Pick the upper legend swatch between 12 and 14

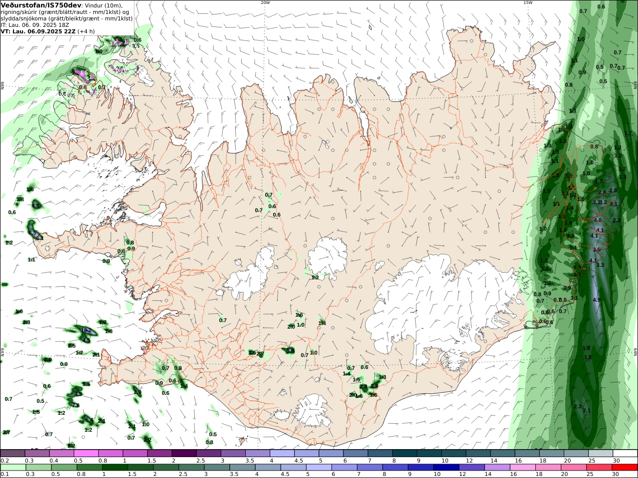478,453
